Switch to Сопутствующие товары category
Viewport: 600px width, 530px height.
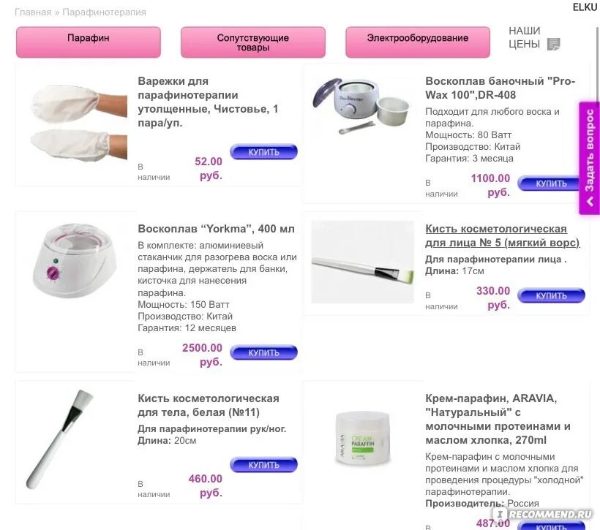(x=253, y=42)
